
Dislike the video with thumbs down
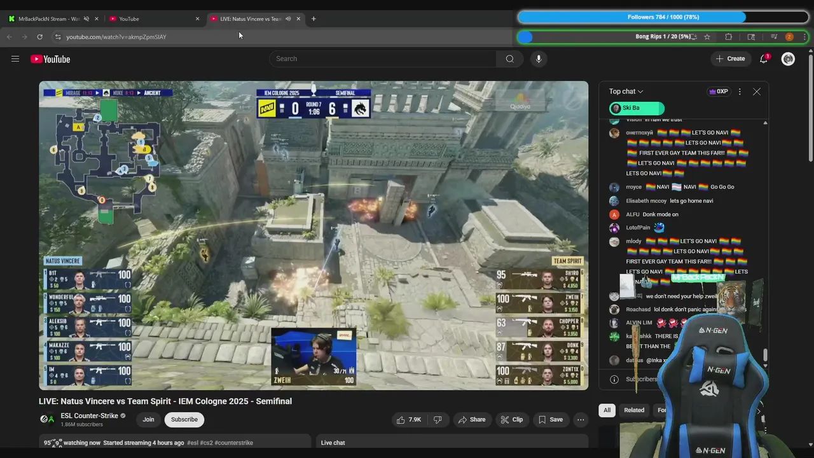(x=438, y=419)
